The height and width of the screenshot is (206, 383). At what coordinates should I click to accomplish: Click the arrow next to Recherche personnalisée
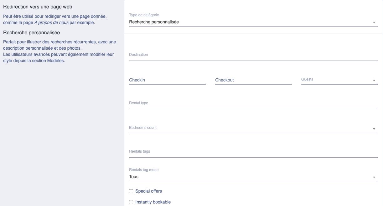[x=374, y=22]
